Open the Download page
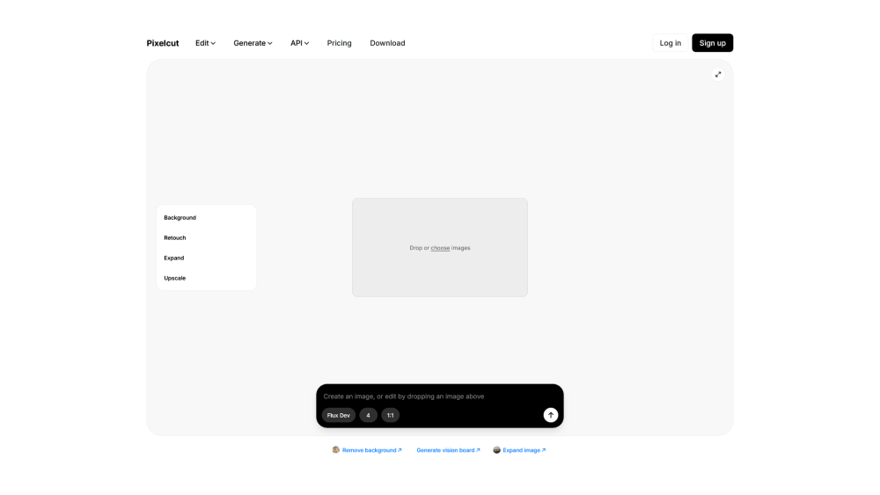Viewport: 880px width, 495px height. click(x=387, y=43)
